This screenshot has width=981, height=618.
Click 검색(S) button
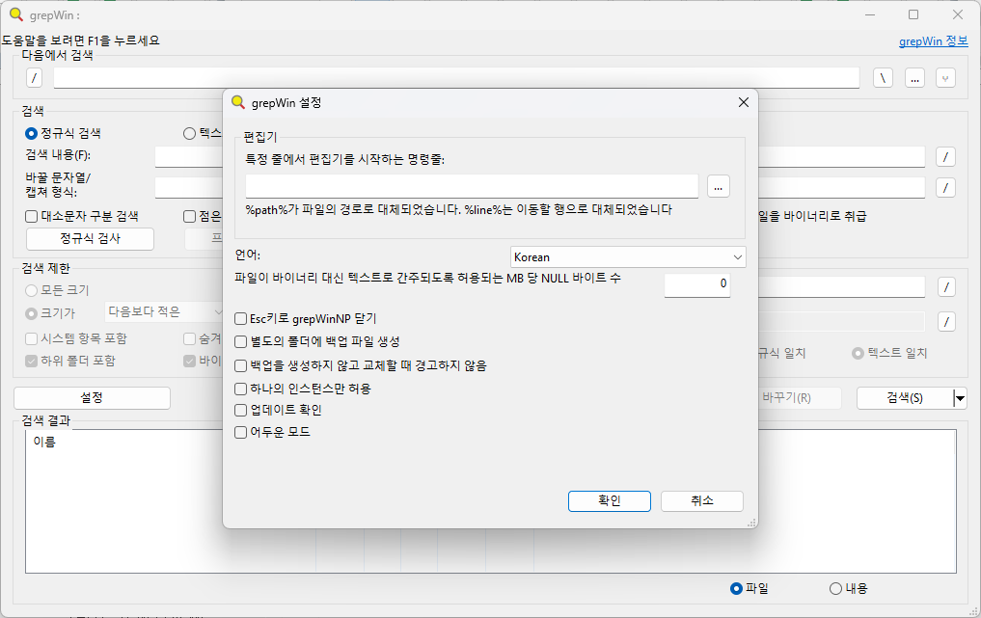tap(905, 398)
